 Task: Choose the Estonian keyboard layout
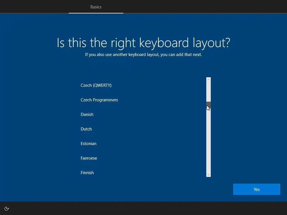point(141,144)
